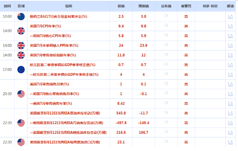This screenshot has width=238, height=151.
Task: Open chart icon for 英国7月CPI年率 row
Action: pyautogui.click(x=230, y=26)
